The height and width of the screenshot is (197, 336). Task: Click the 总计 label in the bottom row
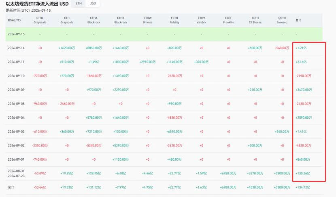tap(11, 187)
